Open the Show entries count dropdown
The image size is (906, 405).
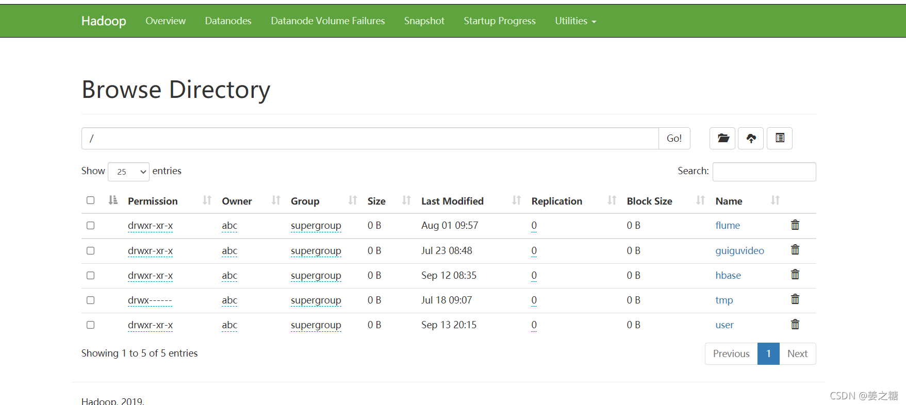point(128,172)
